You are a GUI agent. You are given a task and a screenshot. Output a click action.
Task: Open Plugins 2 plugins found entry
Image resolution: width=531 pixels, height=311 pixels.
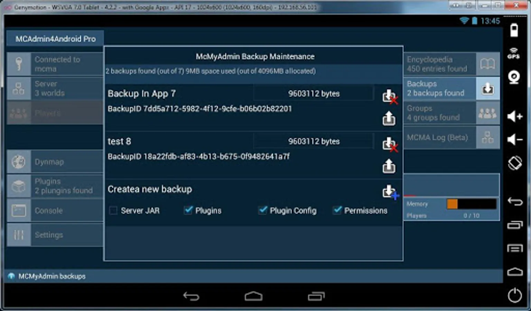click(55, 186)
